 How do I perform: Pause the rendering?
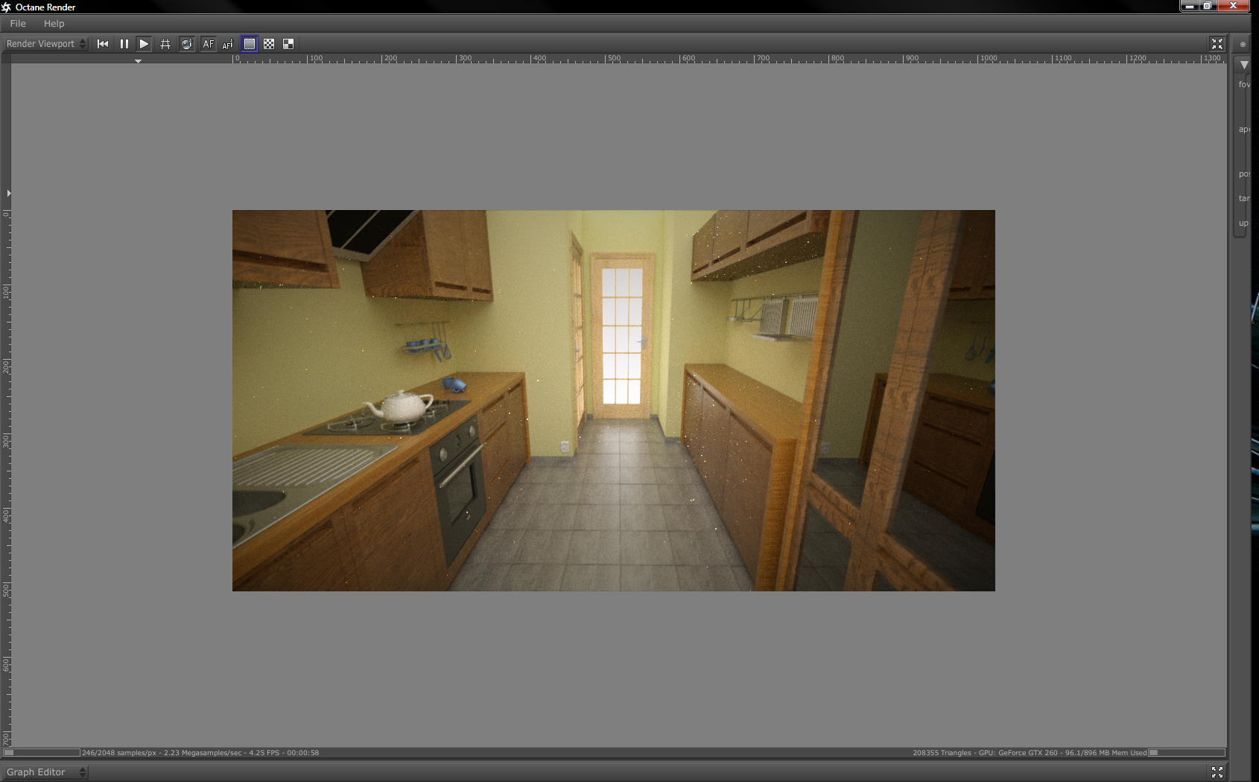pos(124,44)
